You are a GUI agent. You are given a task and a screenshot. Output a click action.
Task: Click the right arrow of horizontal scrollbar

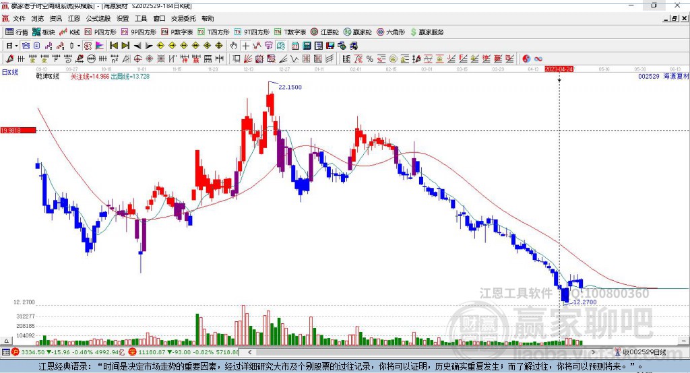click(x=593, y=352)
